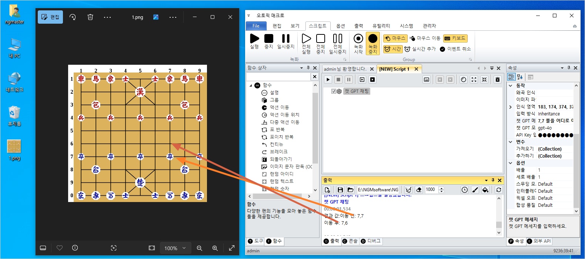The image size is (585, 259).
Task: Uncheck the 챗 GPT 채팅 script step checkbox
Action: click(x=334, y=91)
